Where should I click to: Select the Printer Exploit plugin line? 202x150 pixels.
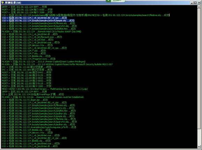click(x=44, y=62)
